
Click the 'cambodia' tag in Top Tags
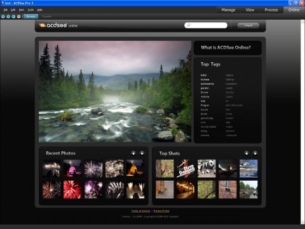pyautogui.click(x=231, y=135)
